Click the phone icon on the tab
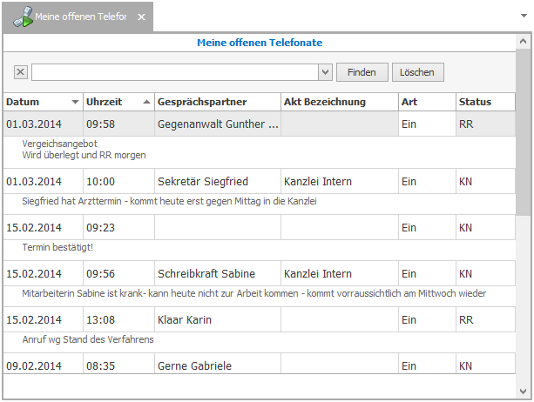Screen dimensions: 534x402 pyautogui.click(x=22, y=17)
